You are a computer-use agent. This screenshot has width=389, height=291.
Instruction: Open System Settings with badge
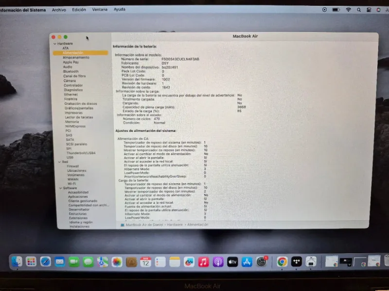(x=262, y=262)
